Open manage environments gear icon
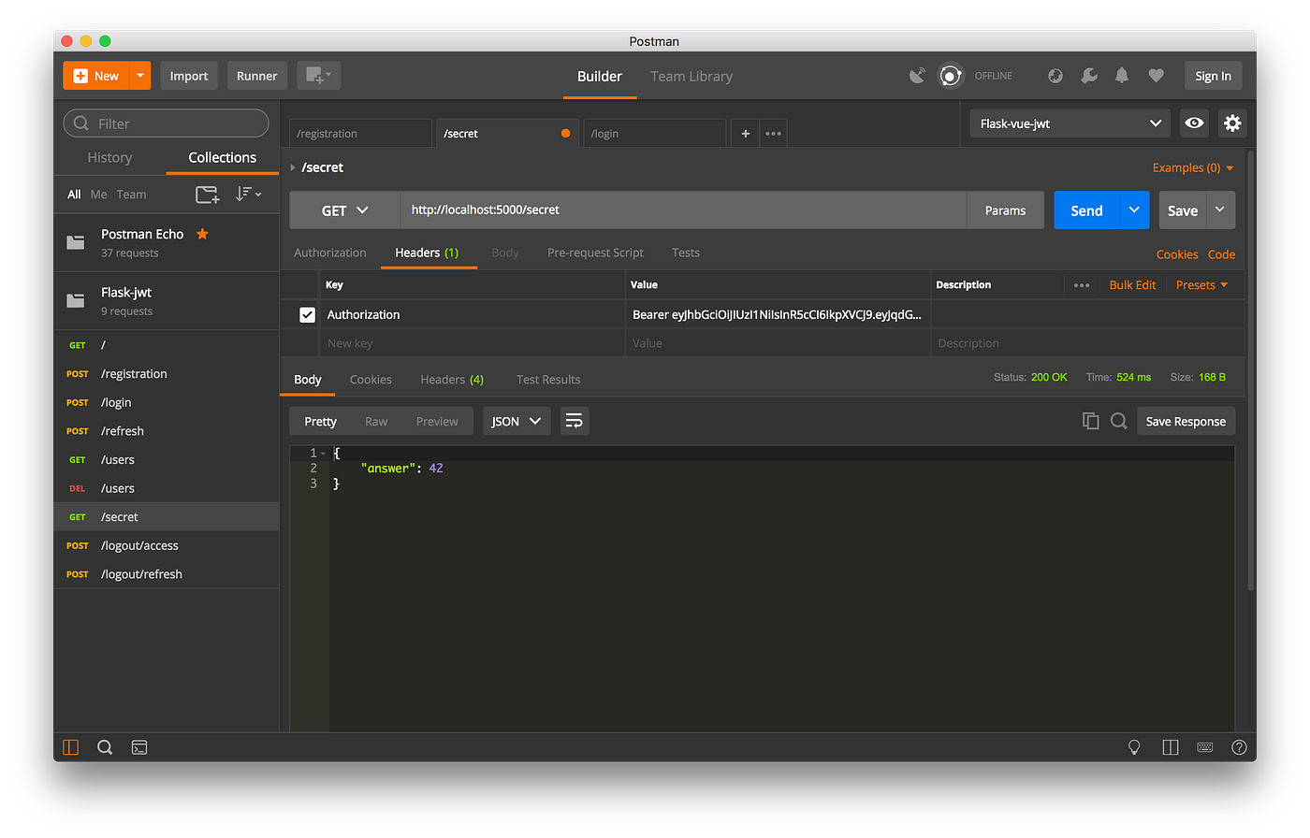 coord(1232,123)
